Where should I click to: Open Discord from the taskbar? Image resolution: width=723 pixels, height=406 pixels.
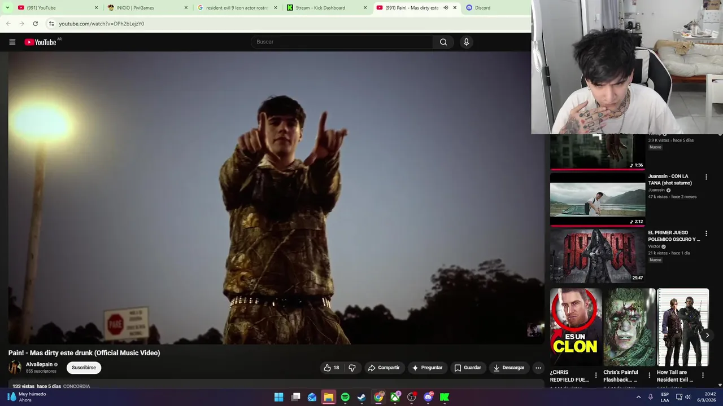click(428, 397)
